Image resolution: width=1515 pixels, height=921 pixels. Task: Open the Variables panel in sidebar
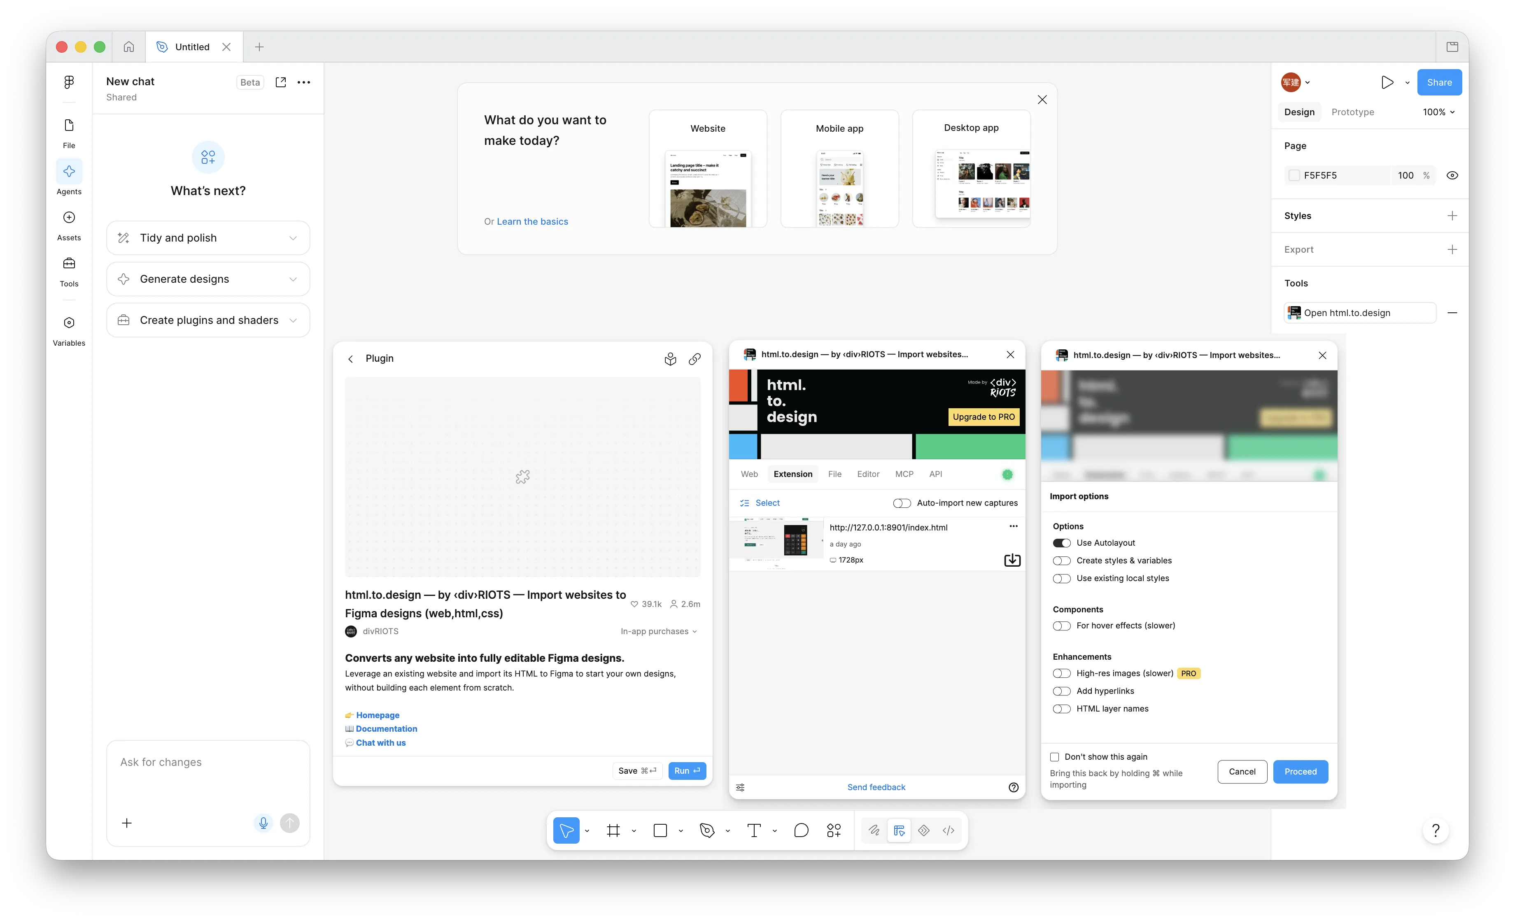pyautogui.click(x=69, y=330)
